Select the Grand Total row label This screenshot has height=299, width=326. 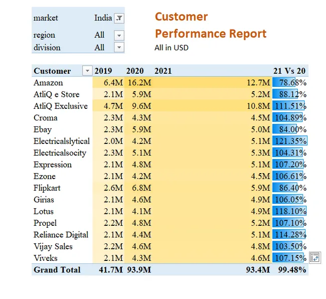(57, 270)
